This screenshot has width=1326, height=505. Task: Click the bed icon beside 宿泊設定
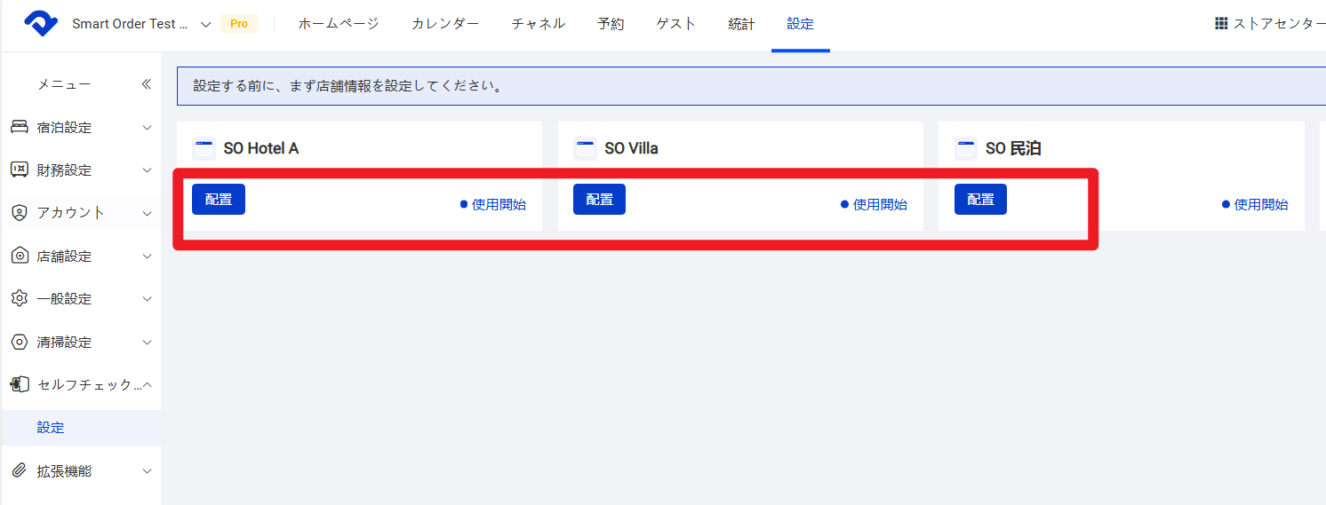pyautogui.click(x=20, y=127)
